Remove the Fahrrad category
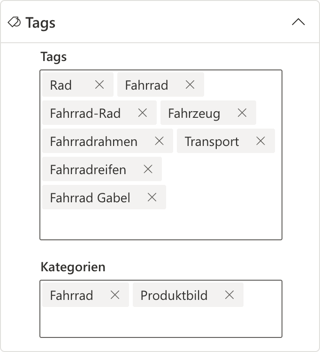Viewport: 320px width, 352px height. (x=115, y=295)
